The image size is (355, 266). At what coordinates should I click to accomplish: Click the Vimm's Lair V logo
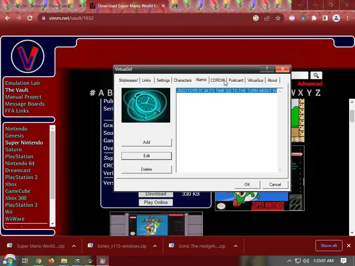(x=28, y=56)
